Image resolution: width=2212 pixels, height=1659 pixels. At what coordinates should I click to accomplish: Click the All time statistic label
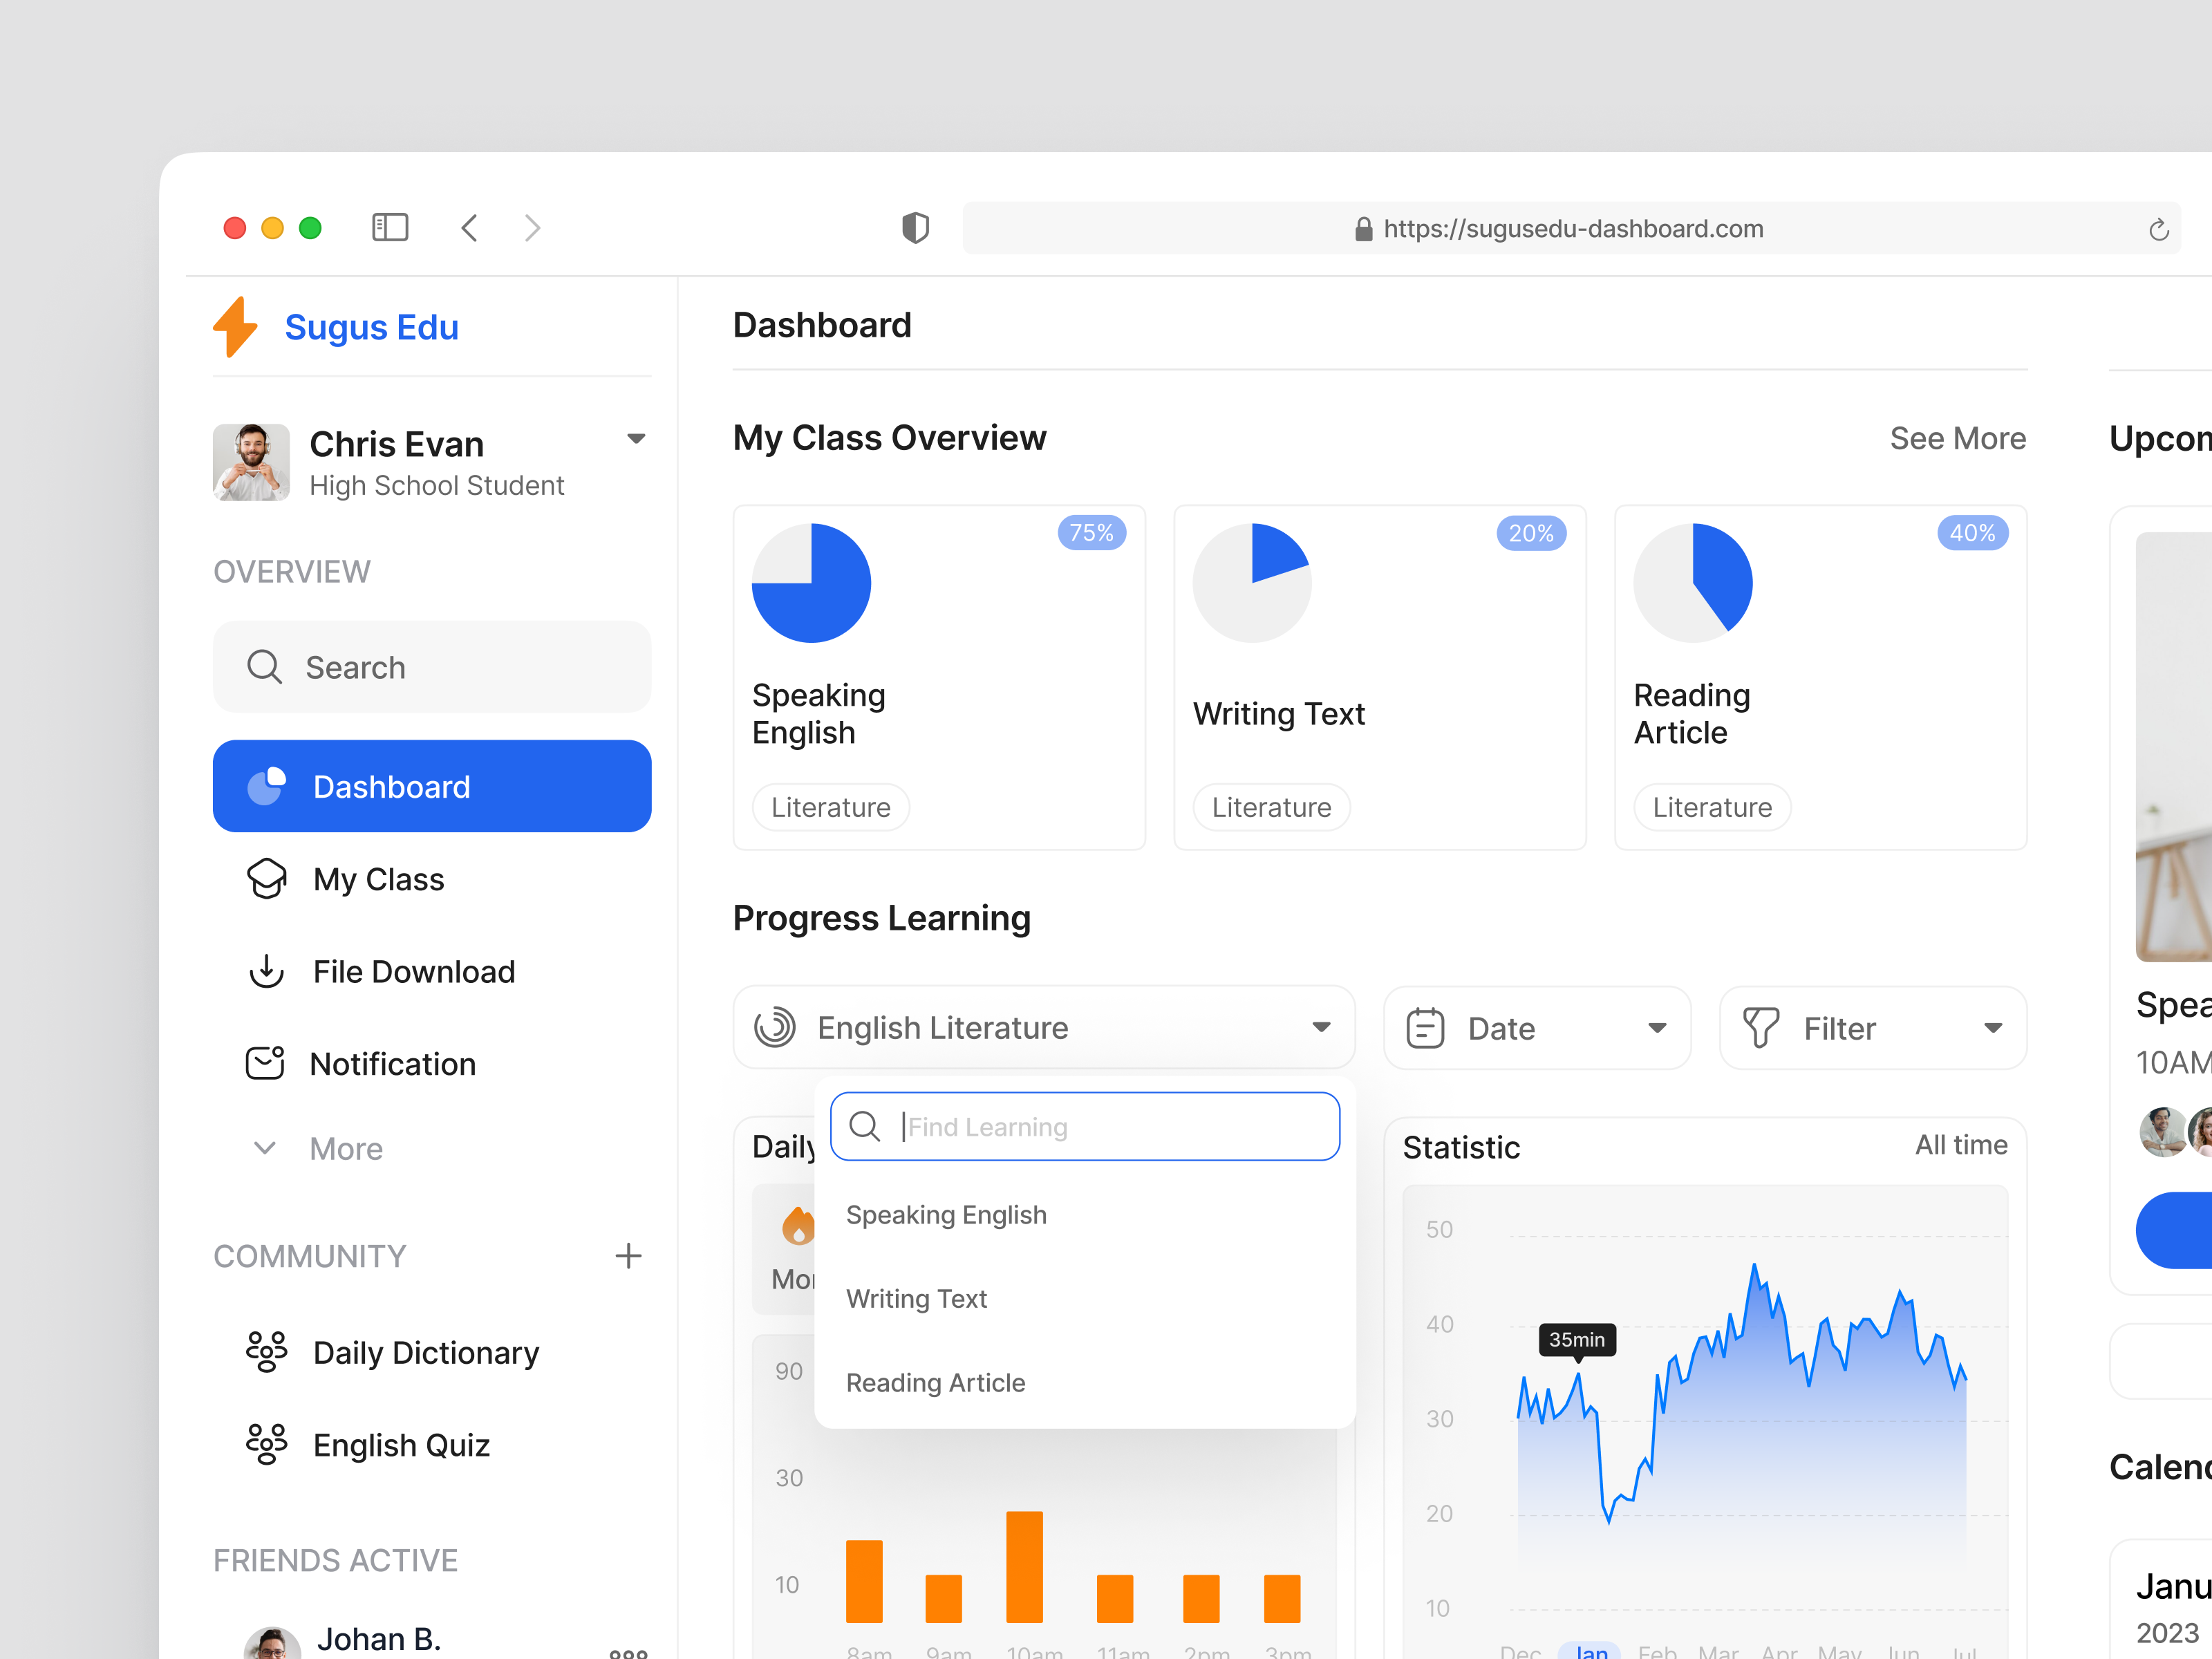(1960, 1145)
